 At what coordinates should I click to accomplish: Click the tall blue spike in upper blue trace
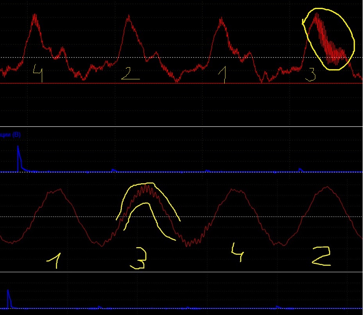tap(20, 159)
